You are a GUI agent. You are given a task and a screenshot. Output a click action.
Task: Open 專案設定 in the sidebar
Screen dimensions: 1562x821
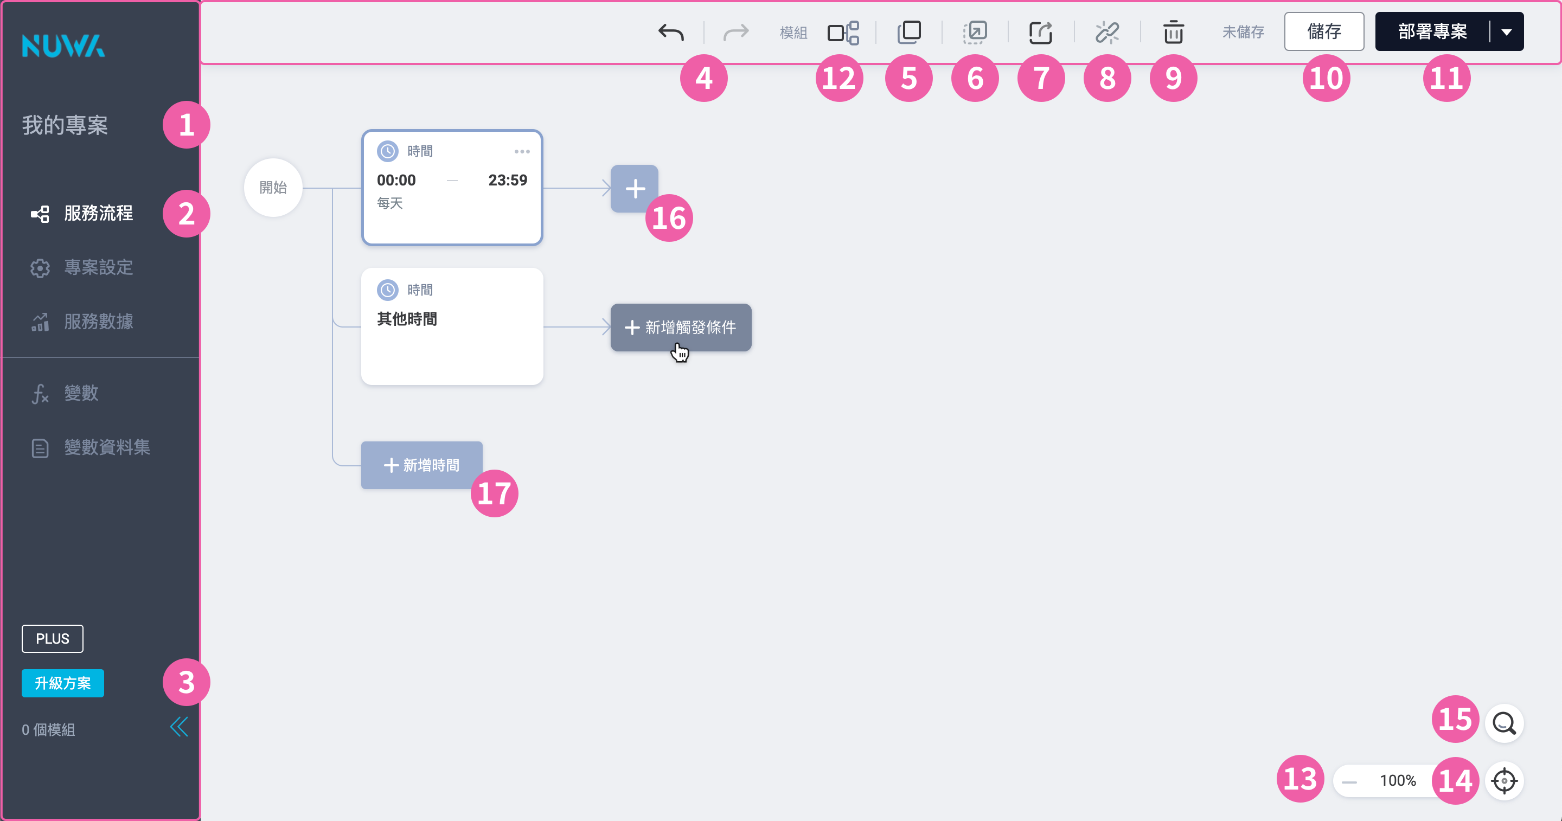tap(98, 267)
